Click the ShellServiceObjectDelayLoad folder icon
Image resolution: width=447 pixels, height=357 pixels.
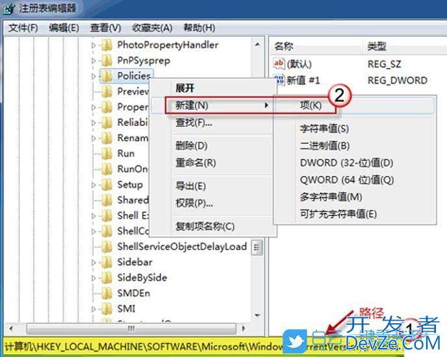[x=107, y=247]
